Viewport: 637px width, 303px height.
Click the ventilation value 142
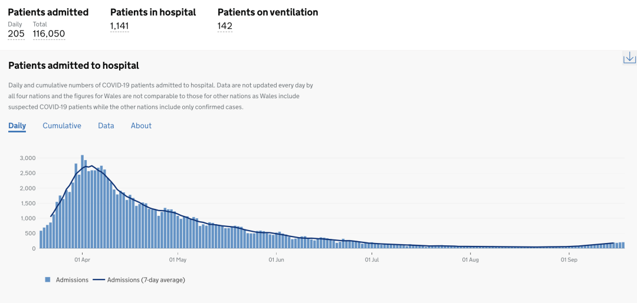(x=225, y=25)
